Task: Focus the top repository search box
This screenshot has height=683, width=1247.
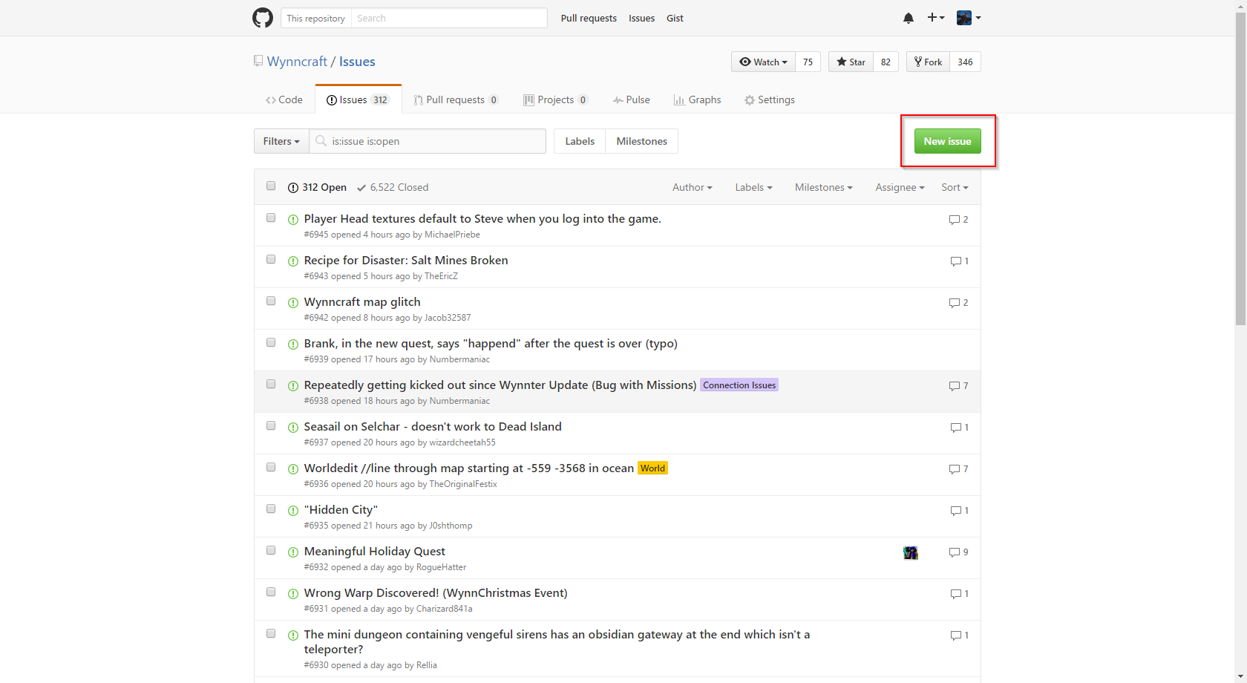Action: pos(449,18)
